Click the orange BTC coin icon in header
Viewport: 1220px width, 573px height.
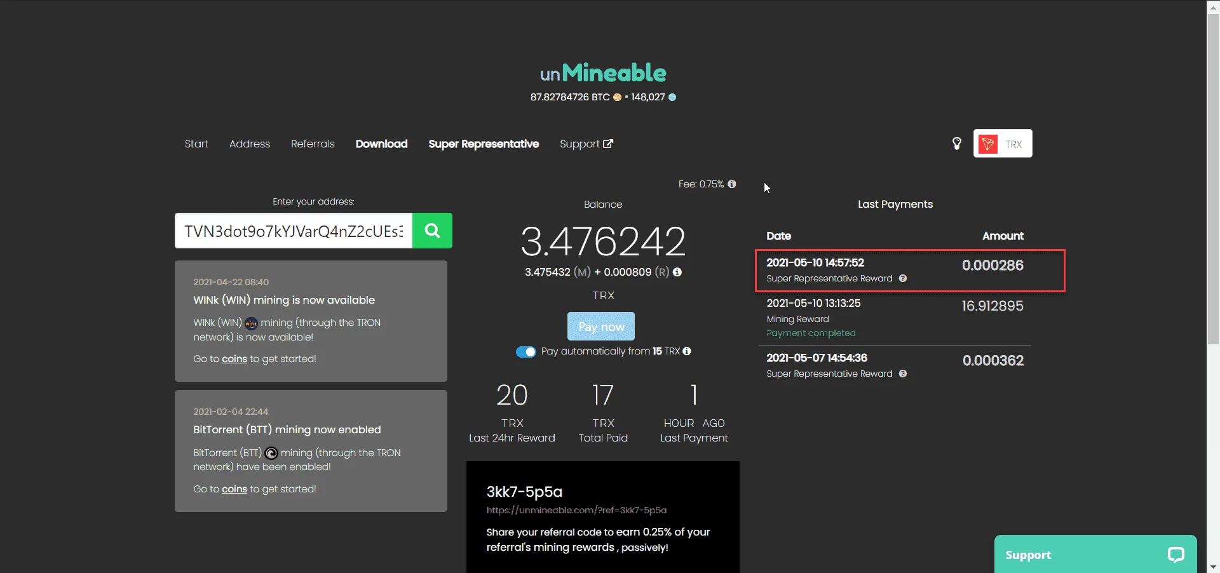click(617, 97)
